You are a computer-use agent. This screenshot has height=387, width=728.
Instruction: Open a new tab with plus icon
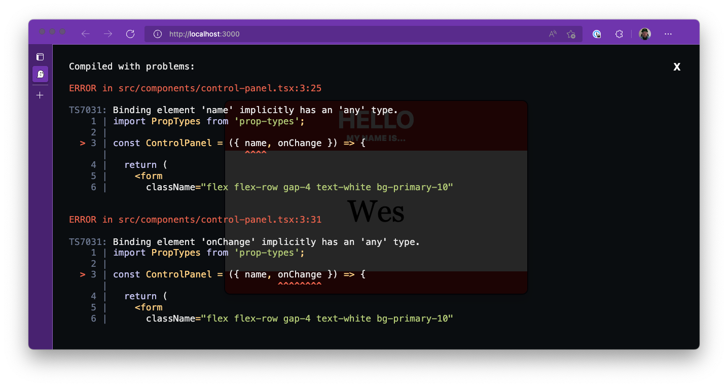pos(40,95)
